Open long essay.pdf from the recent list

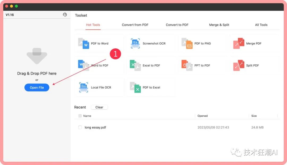click(95, 127)
